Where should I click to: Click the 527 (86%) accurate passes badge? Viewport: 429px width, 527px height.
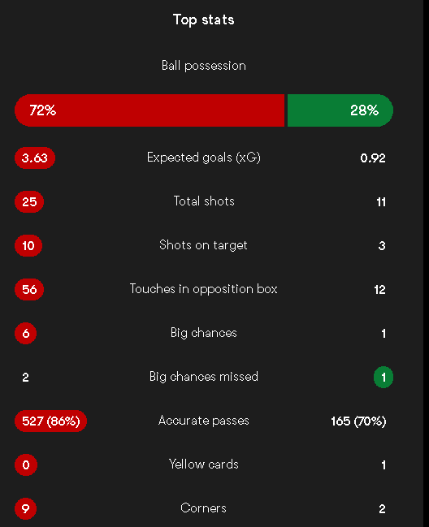coord(50,421)
